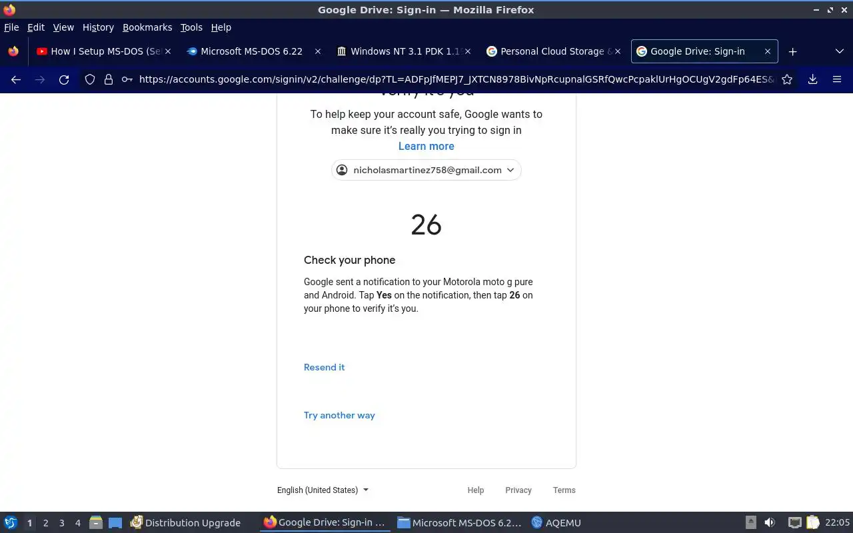Switch to Microsoft MS-DOS 6.22 tab
Image resolution: width=853 pixels, height=533 pixels.
point(253,51)
